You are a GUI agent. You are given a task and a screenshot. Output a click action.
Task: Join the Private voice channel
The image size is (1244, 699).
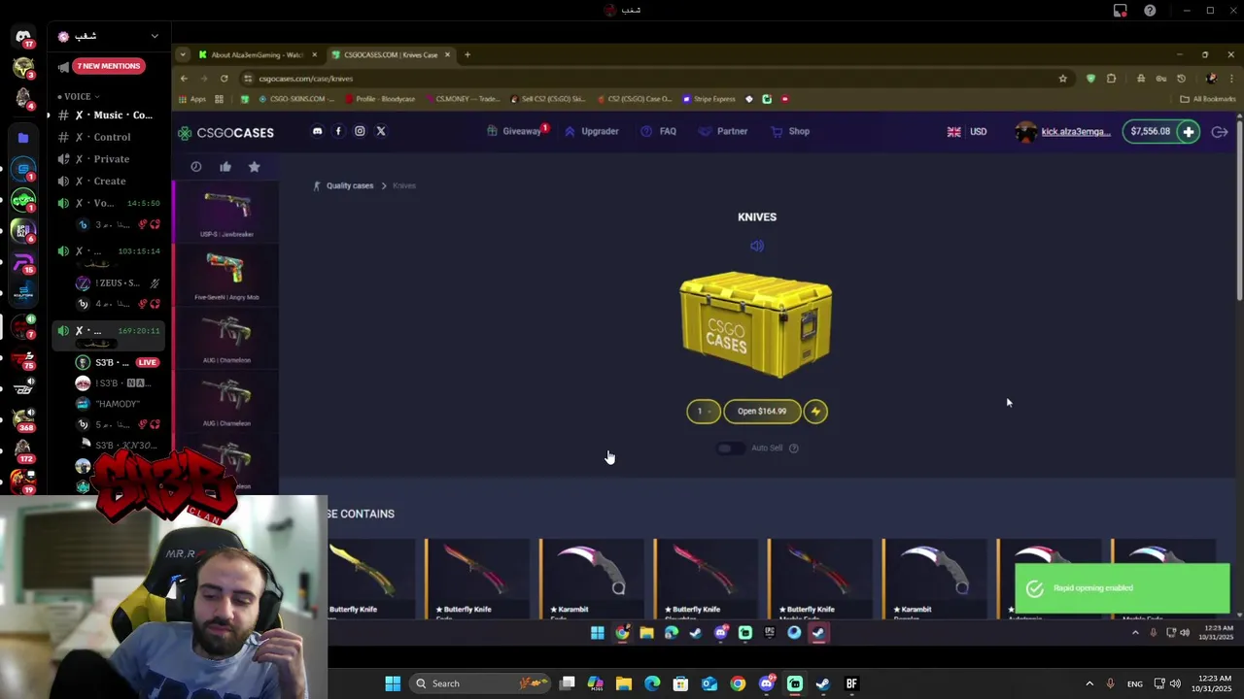pyautogui.click(x=107, y=159)
